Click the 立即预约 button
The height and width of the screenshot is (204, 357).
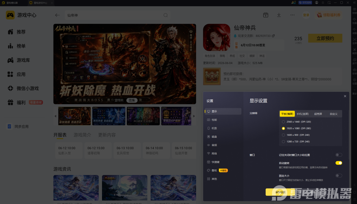pyautogui.click(x=325, y=38)
